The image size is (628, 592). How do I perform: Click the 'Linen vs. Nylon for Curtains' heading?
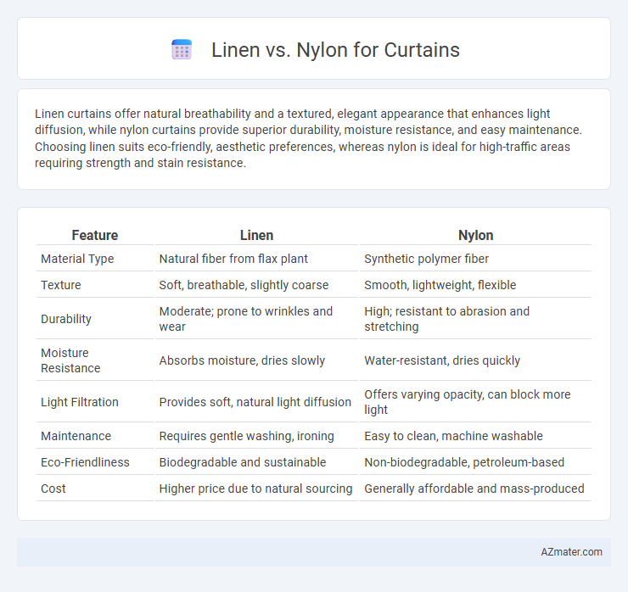(335, 50)
